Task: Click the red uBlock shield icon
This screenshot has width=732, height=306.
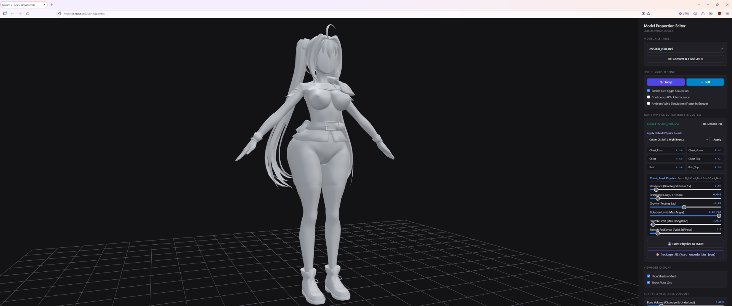Action: click(719, 14)
